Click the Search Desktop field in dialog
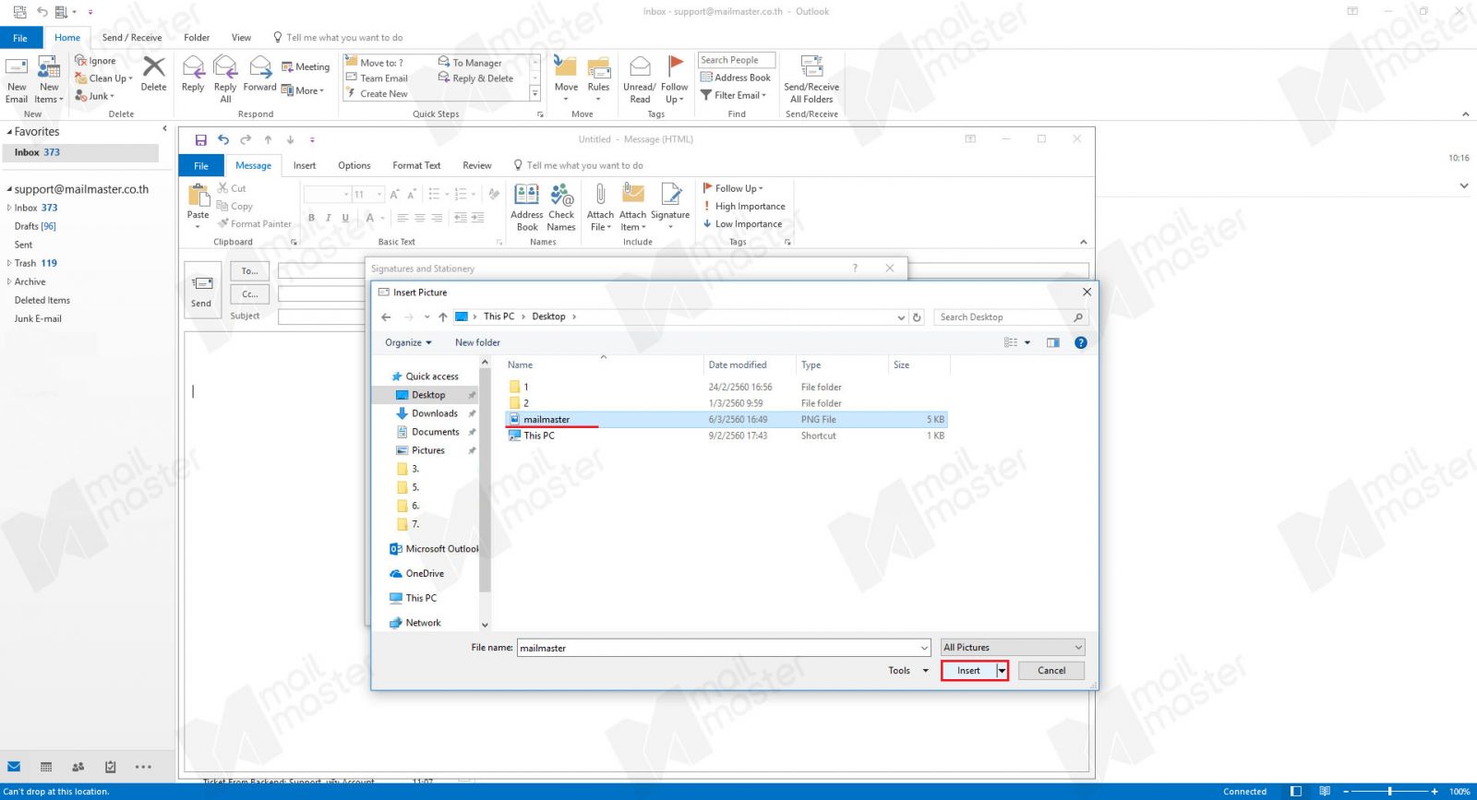Viewport: 1477px width, 800px height. (1011, 317)
